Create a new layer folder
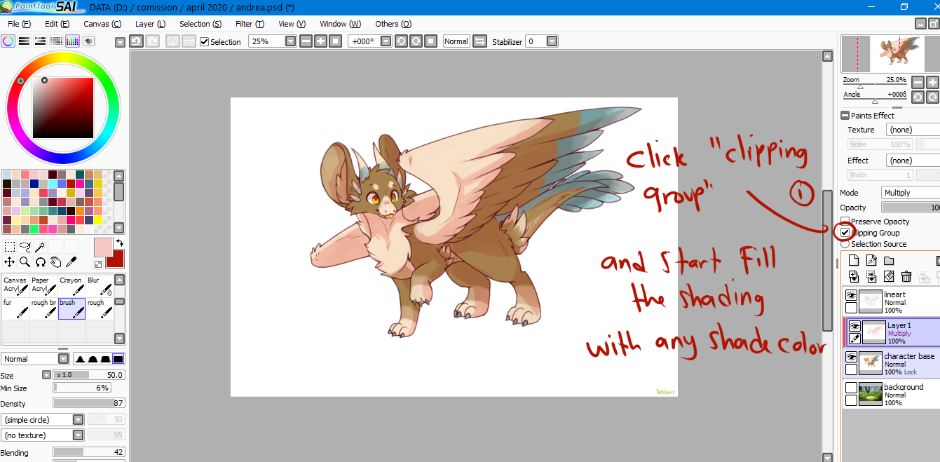Image resolution: width=940 pixels, height=462 pixels. (x=888, y=261)
